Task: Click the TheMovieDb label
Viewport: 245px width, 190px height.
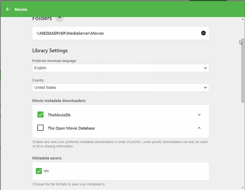Action: [x=59, y=115]
